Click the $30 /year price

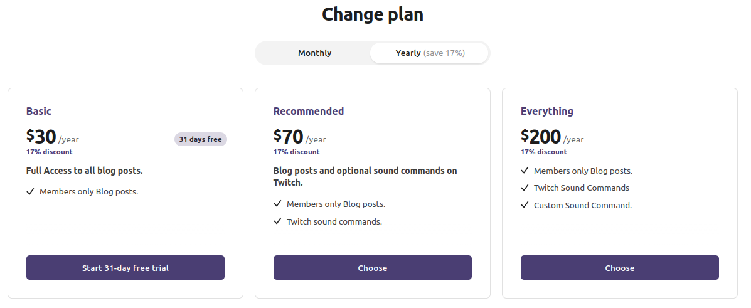[52, 137]
